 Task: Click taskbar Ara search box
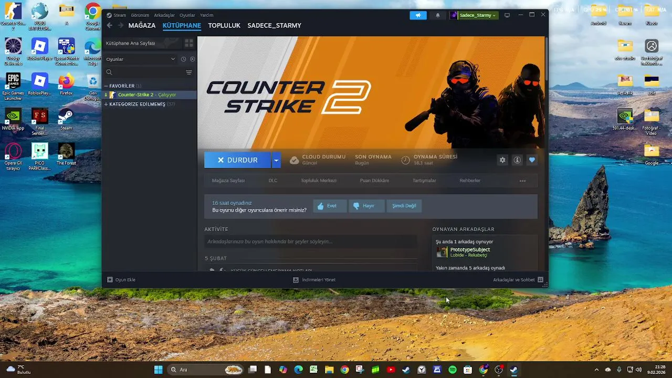click(x=206, y=370)
